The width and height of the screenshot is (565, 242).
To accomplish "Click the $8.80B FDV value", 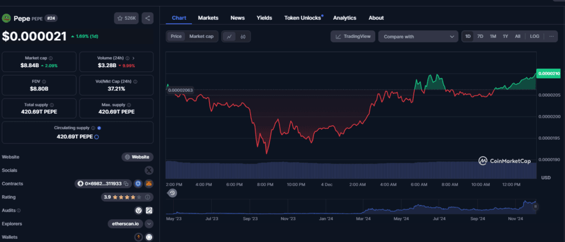I will (39, 89).
